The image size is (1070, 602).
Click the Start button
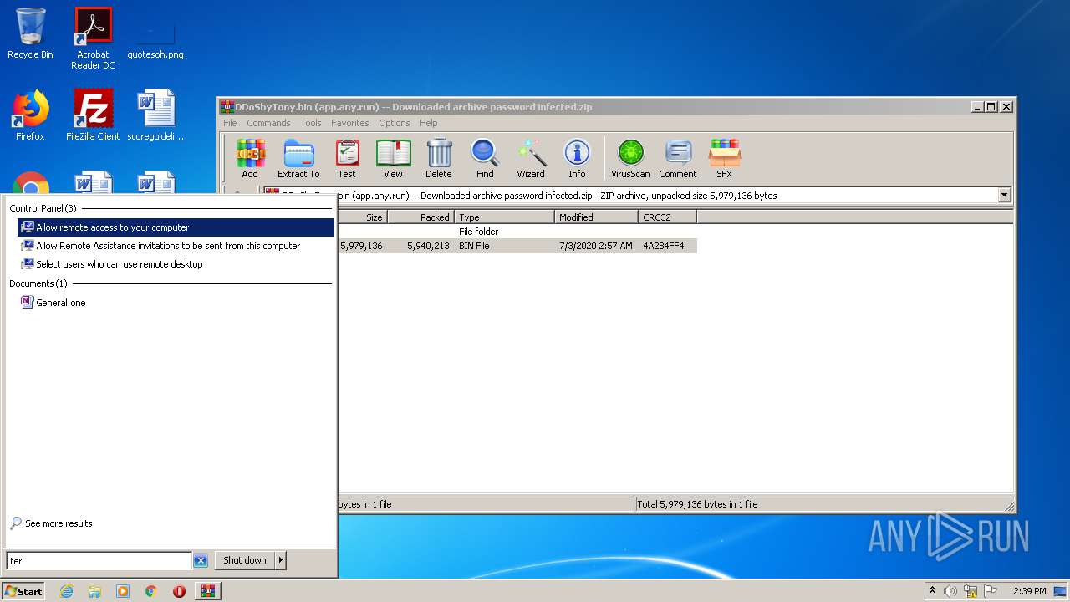pyautogui.click(x=23, y=591)
